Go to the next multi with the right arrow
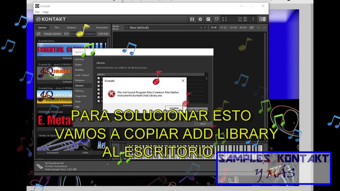 pyautogui.click(x=205, y=28)
